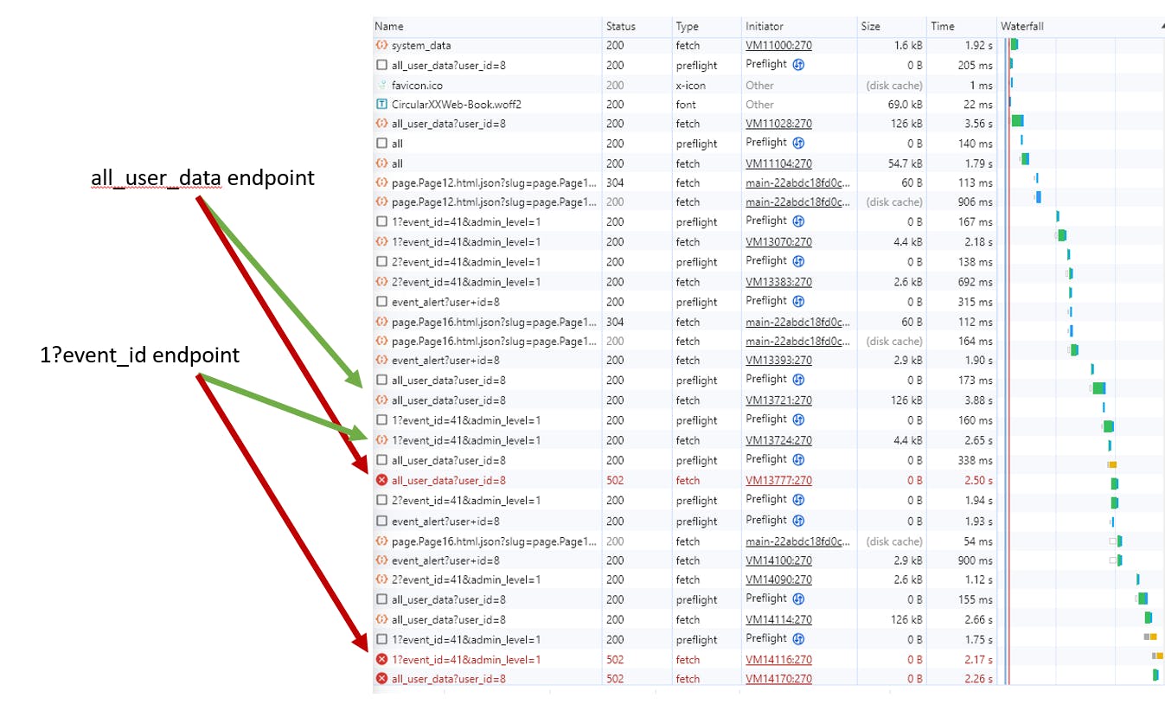Image resolution: width=1165 pixels, height=704 pixels.
Task: Click square preflight icon in 315 ms row
Action: pyautogui.click(x=381, y=302)
